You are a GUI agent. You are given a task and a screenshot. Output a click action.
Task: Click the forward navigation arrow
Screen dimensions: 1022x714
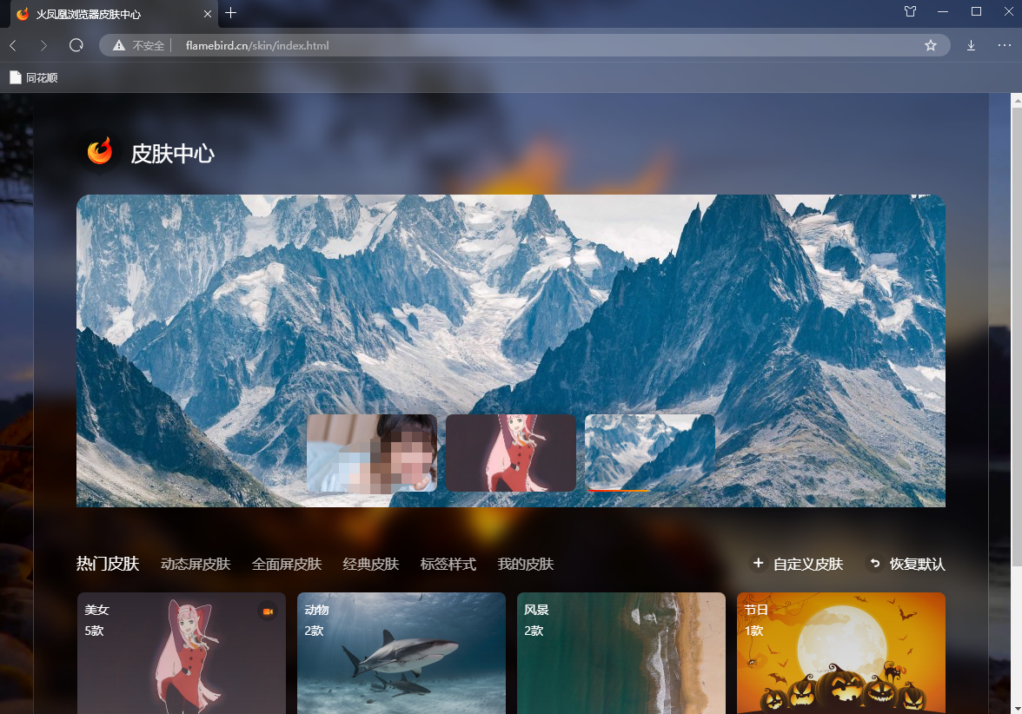pos(43,45)
